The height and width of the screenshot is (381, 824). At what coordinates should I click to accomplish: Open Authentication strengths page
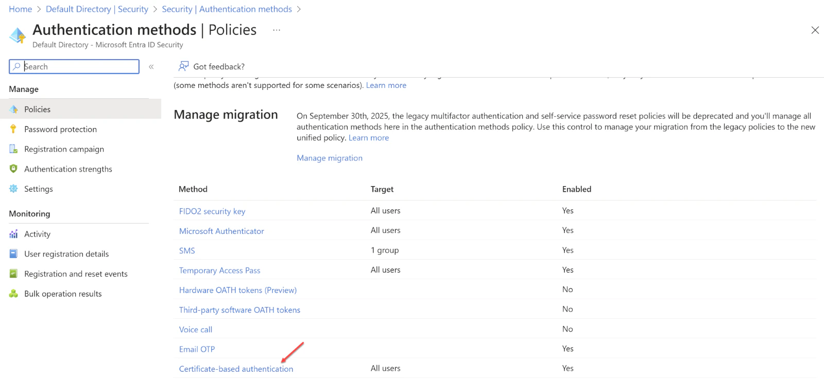pos(68,169)
